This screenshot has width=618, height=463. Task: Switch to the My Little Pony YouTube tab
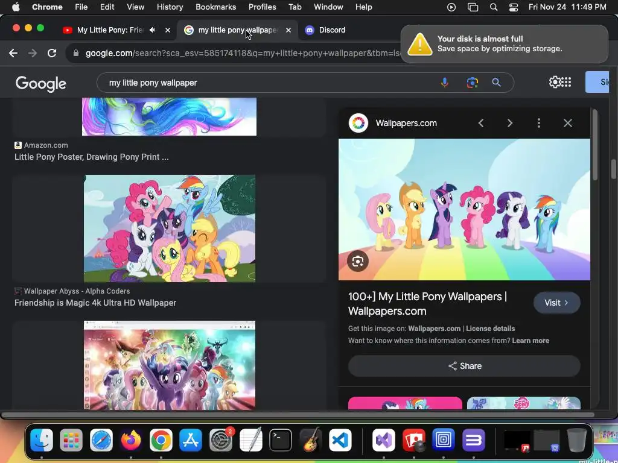(110, 30)
